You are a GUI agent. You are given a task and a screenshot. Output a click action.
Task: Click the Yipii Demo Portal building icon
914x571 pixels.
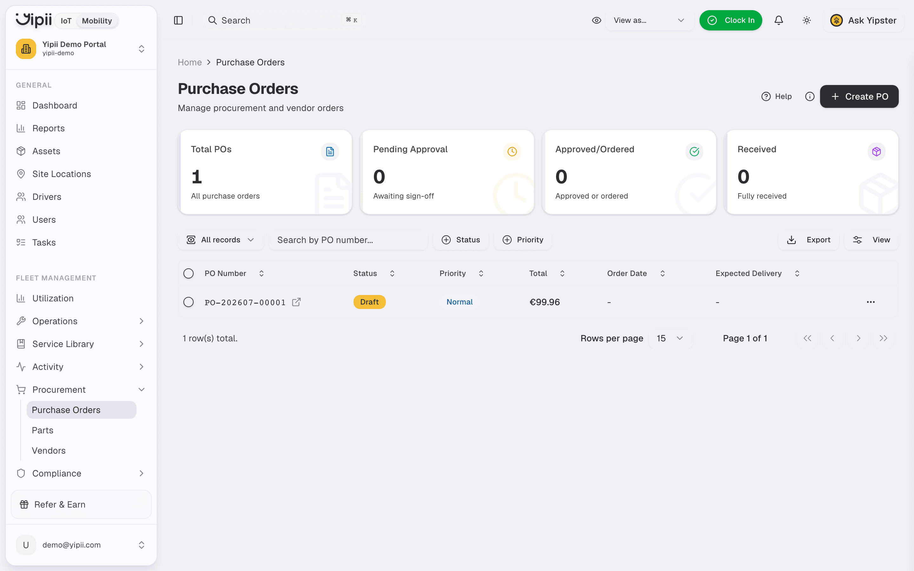point(26,49)
